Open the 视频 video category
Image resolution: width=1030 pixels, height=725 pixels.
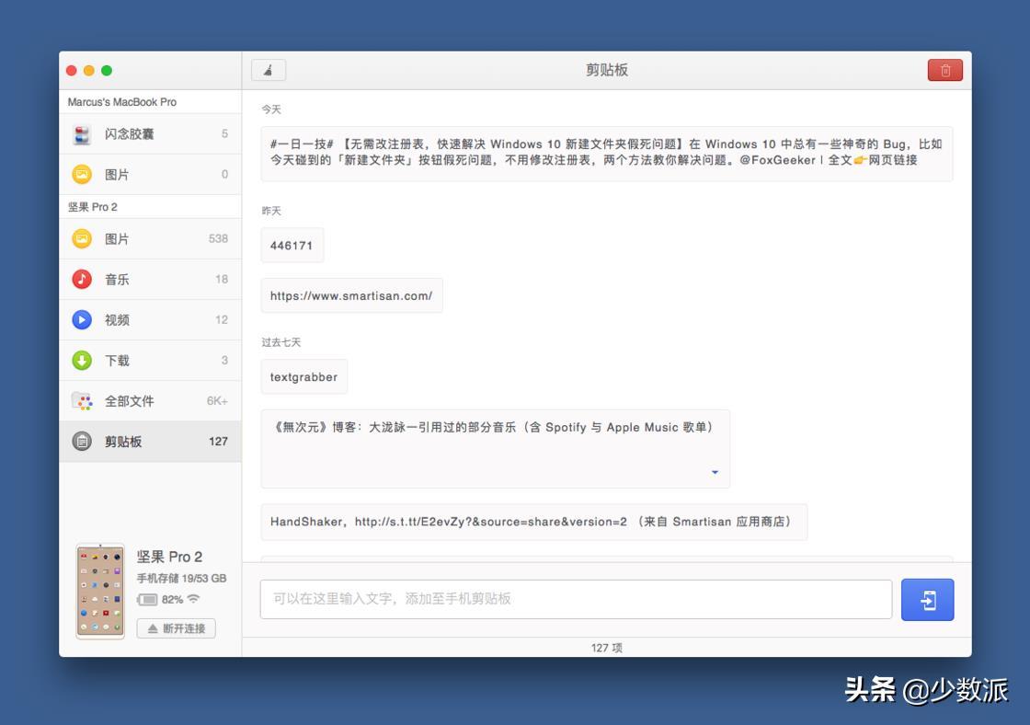point(150,320)
